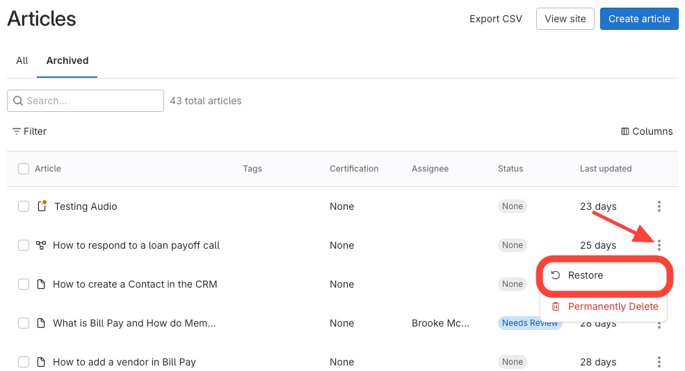Viewport: 685px width, 371px height.
Task: Click the document icon beside Bill Pay vendor article
Action: coord(41,362)
